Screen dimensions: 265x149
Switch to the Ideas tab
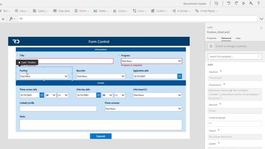click(238, 38)
